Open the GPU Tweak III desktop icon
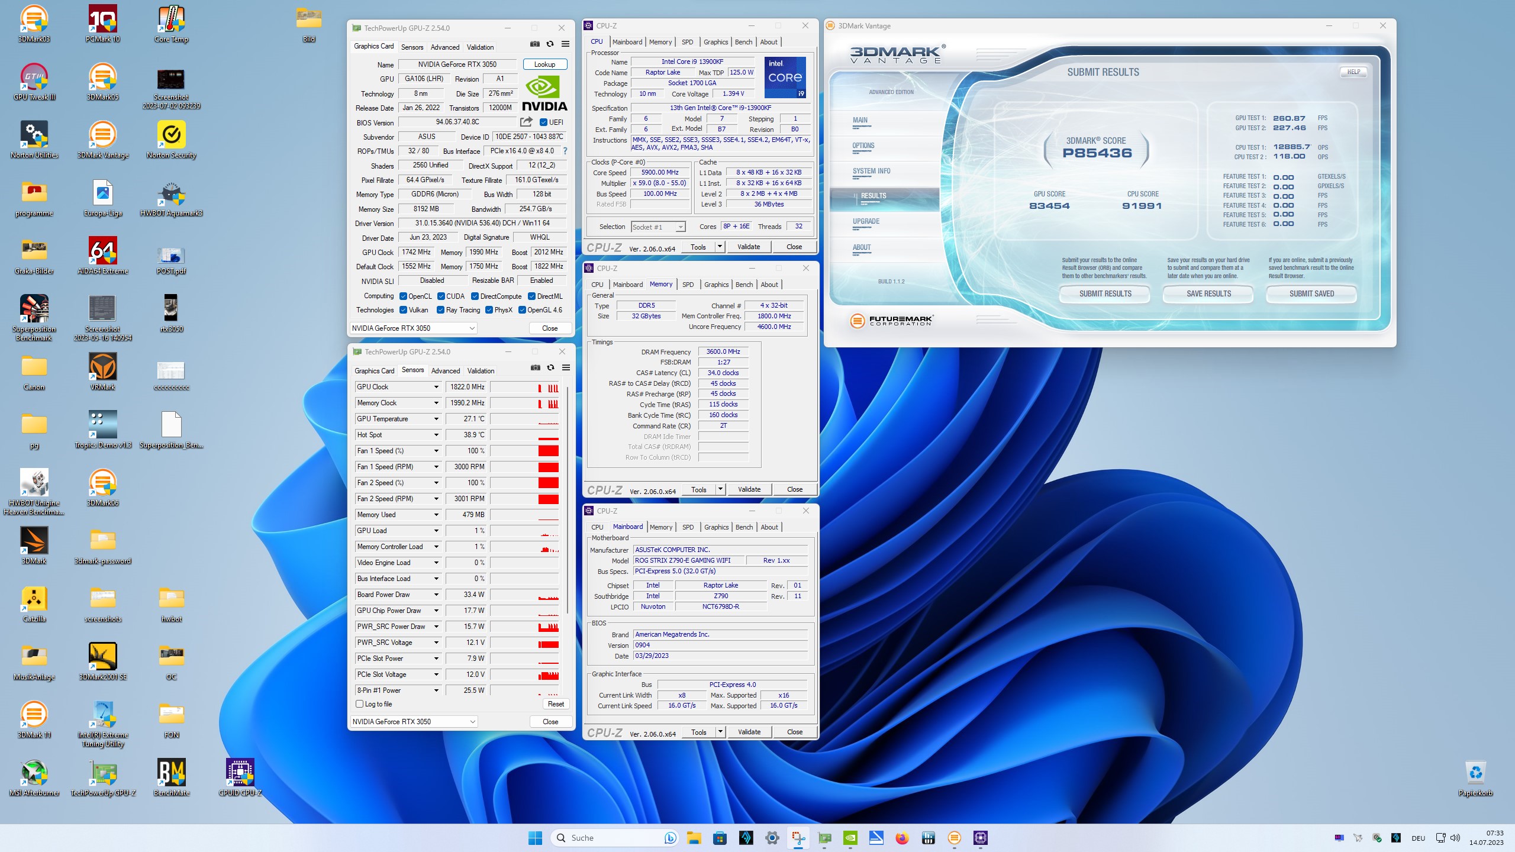Screen dimensions: 1515x852 34,82
